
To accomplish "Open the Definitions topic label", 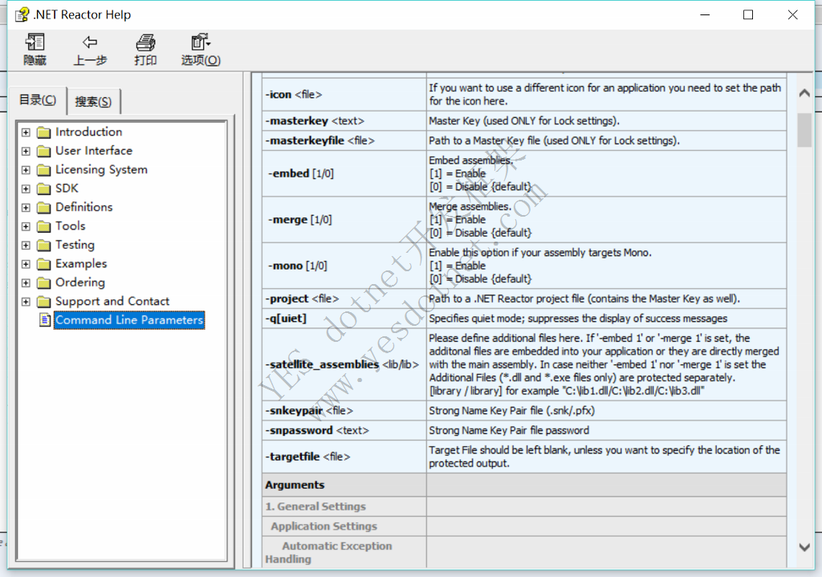I will (83, 208).
